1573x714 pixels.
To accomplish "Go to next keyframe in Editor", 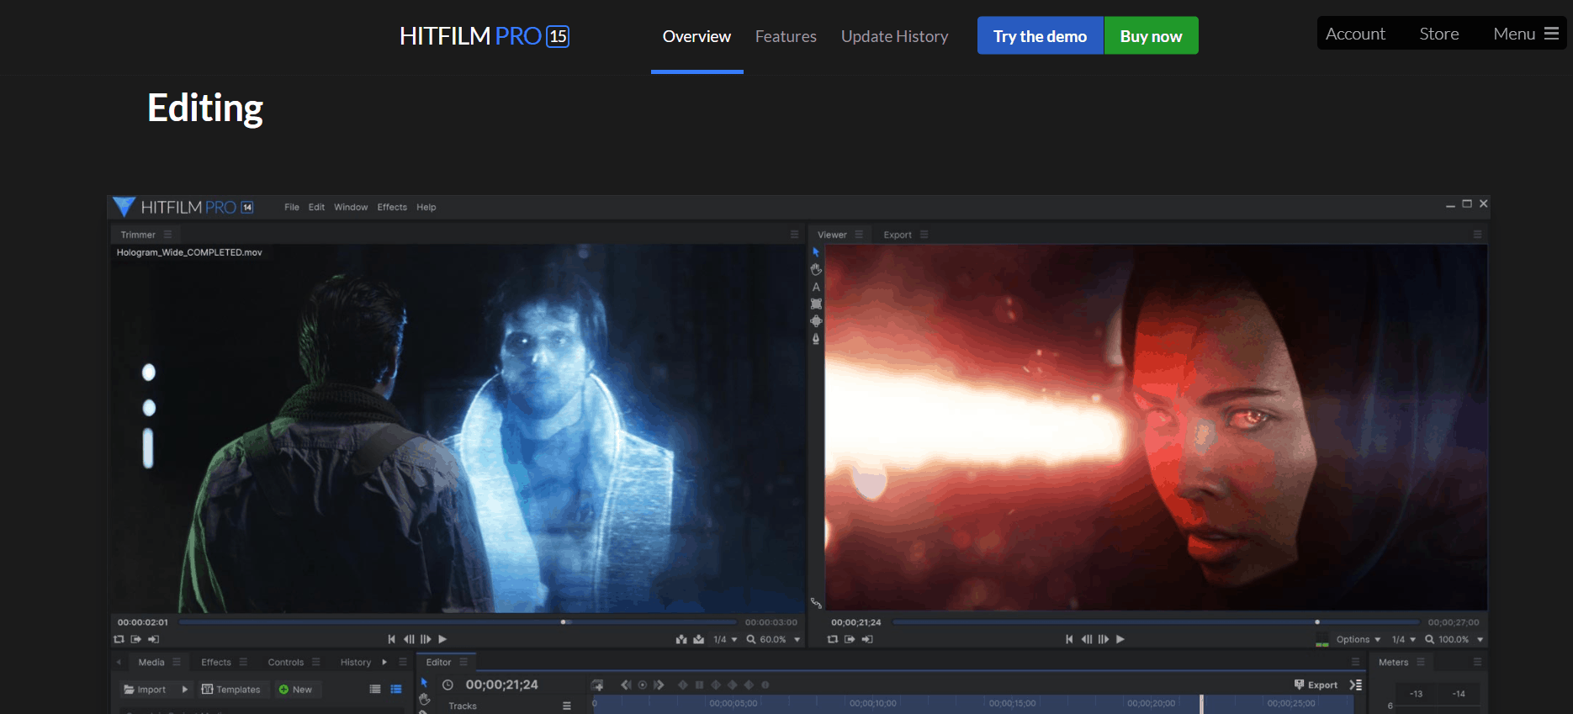I will click(659, 685).
